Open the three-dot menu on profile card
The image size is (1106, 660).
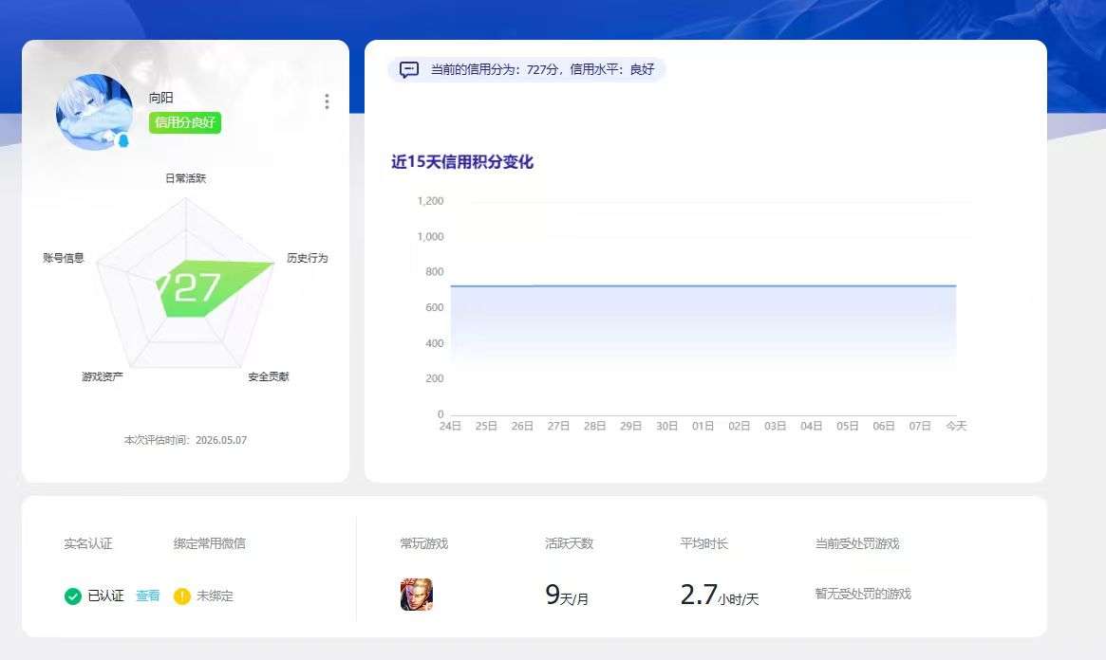click(x=327, y=101)
